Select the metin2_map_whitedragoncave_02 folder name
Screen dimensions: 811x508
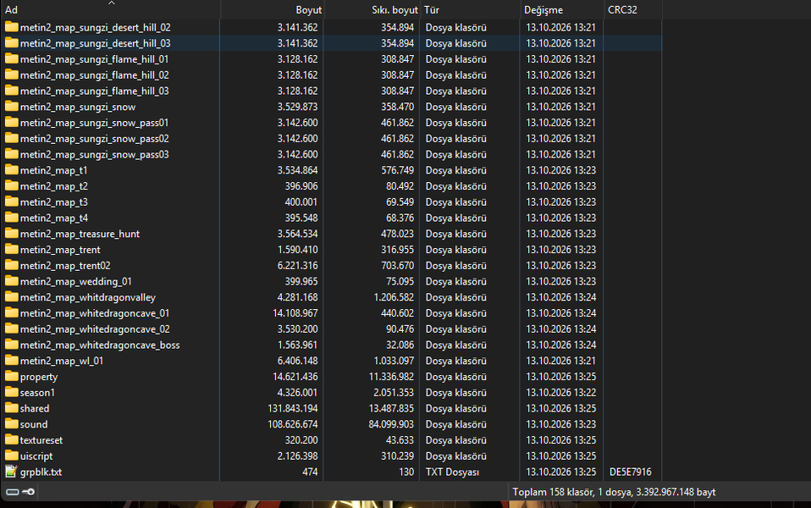95,329
